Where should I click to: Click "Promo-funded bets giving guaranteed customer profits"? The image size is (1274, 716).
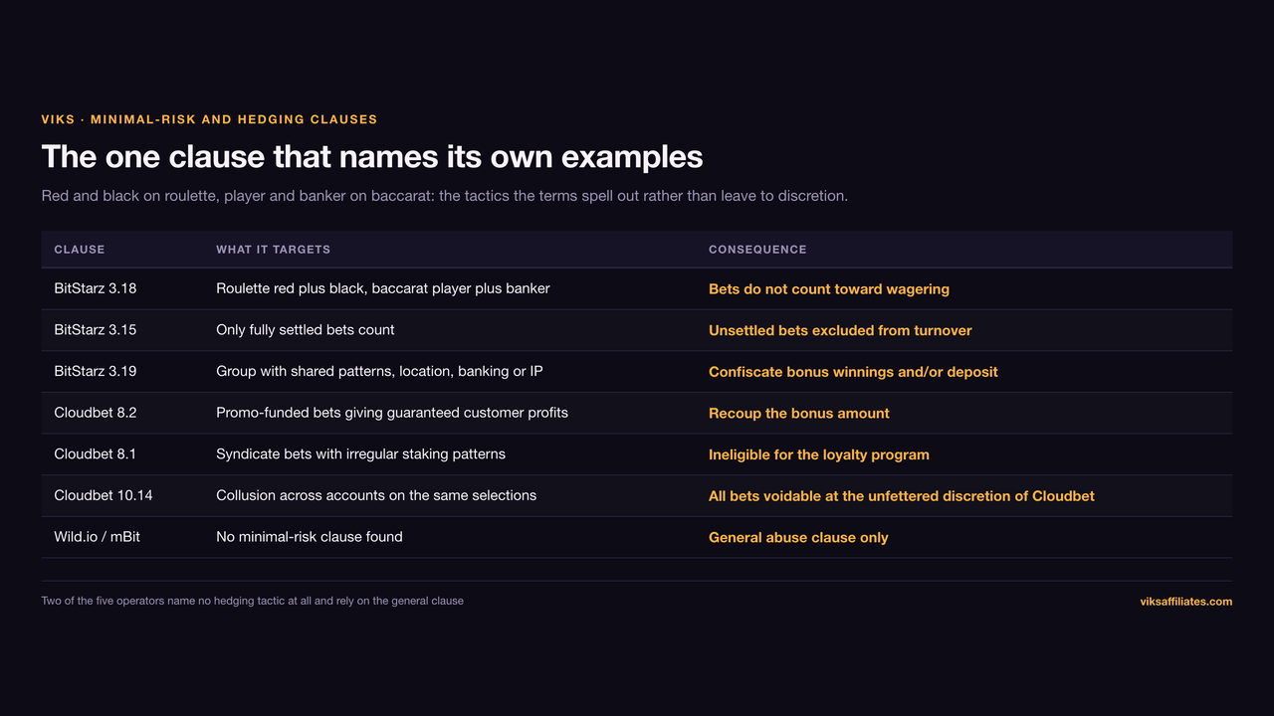point(392,413)
